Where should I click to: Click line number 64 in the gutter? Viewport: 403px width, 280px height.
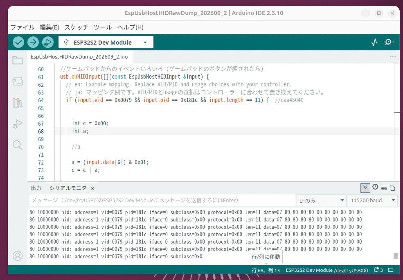tap(41, 100)
